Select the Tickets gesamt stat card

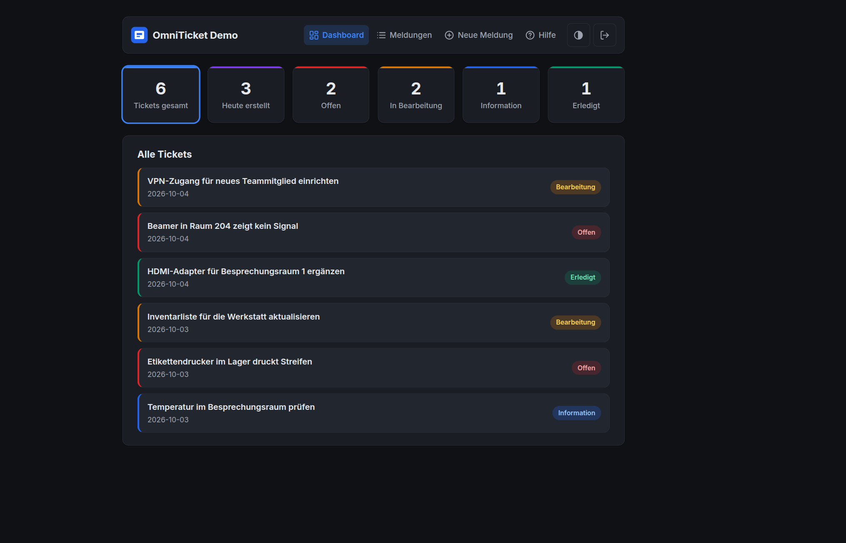(x=161, y=94)
